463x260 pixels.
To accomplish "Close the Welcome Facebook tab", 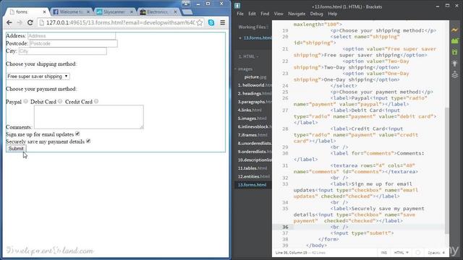I will tap(88, 12).
